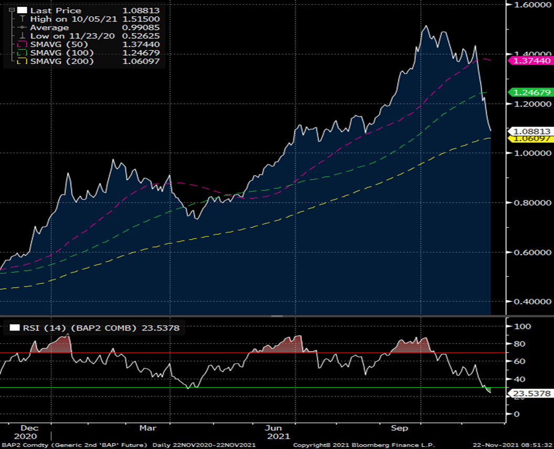
Task: Click the 0.60000 price axis label
Action: 532,252
